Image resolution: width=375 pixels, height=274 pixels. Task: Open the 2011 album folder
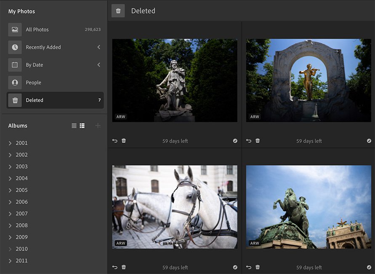tap(21, 261)
